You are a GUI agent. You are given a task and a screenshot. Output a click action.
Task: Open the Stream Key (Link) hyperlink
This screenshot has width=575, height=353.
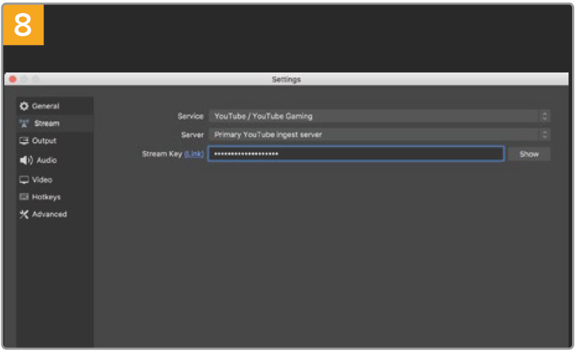click(194, 154)
